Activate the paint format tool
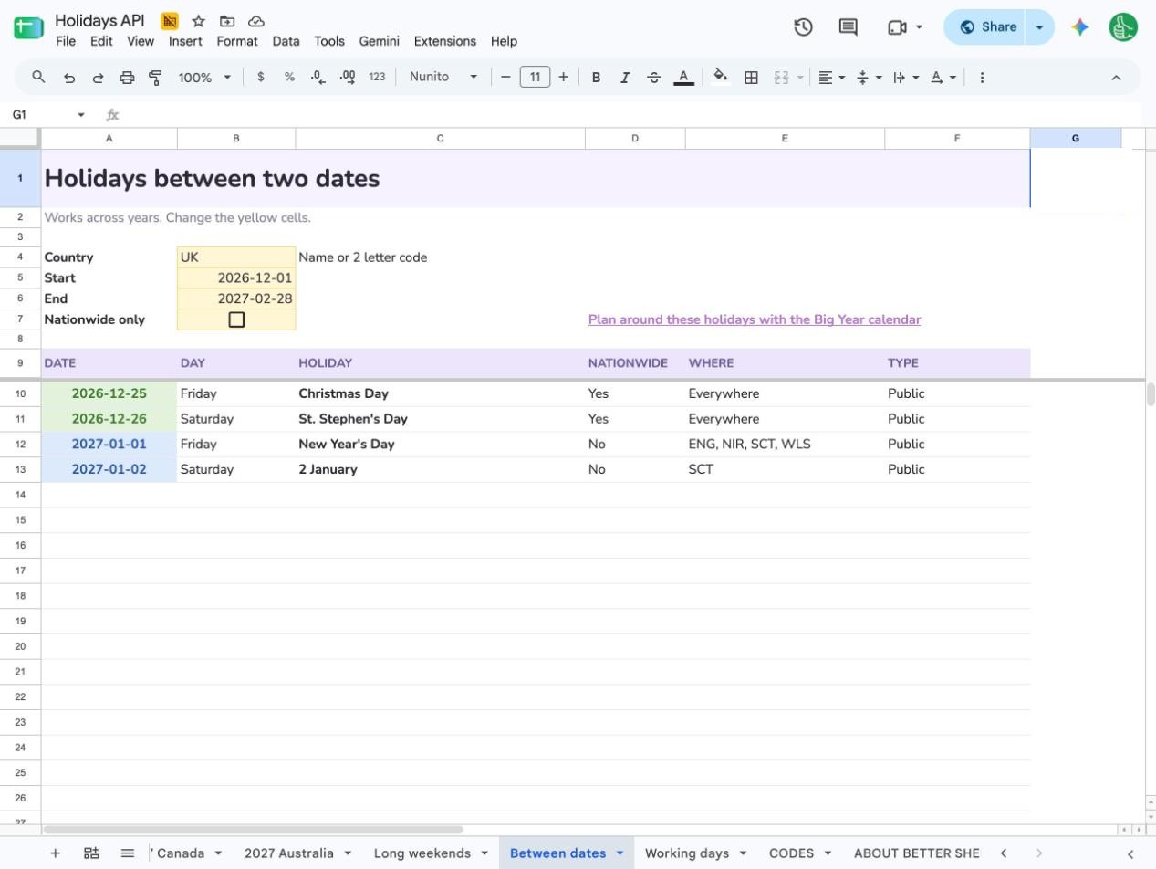Screen dimensions: 1156x869 pos(155,78)
